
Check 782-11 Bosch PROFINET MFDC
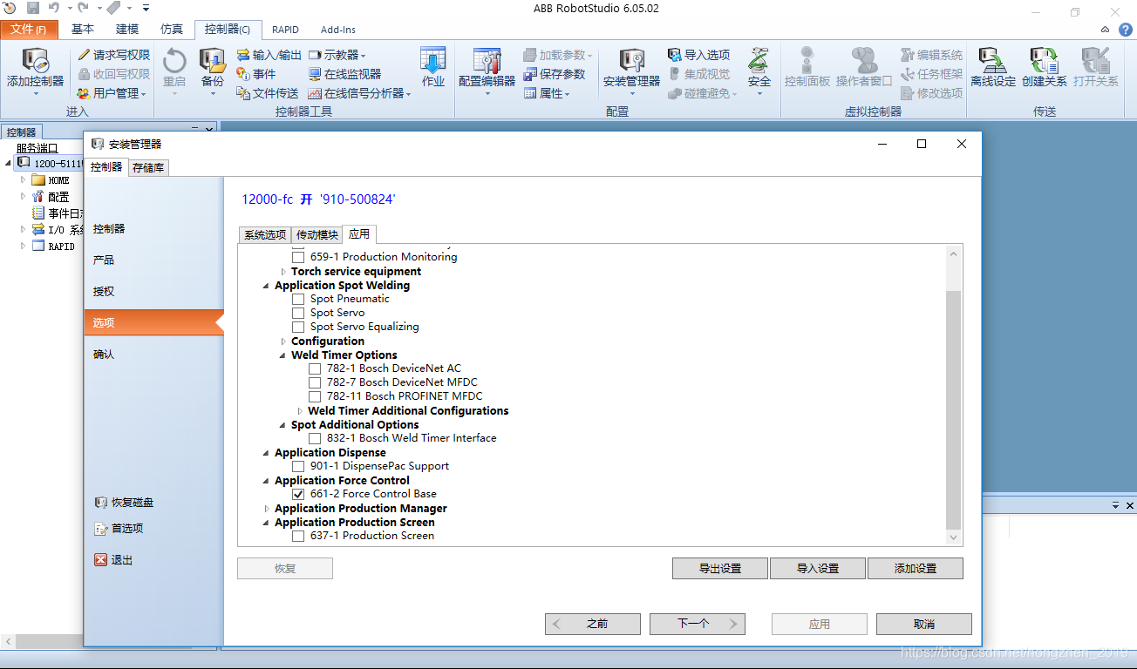(x=315, y=396)
